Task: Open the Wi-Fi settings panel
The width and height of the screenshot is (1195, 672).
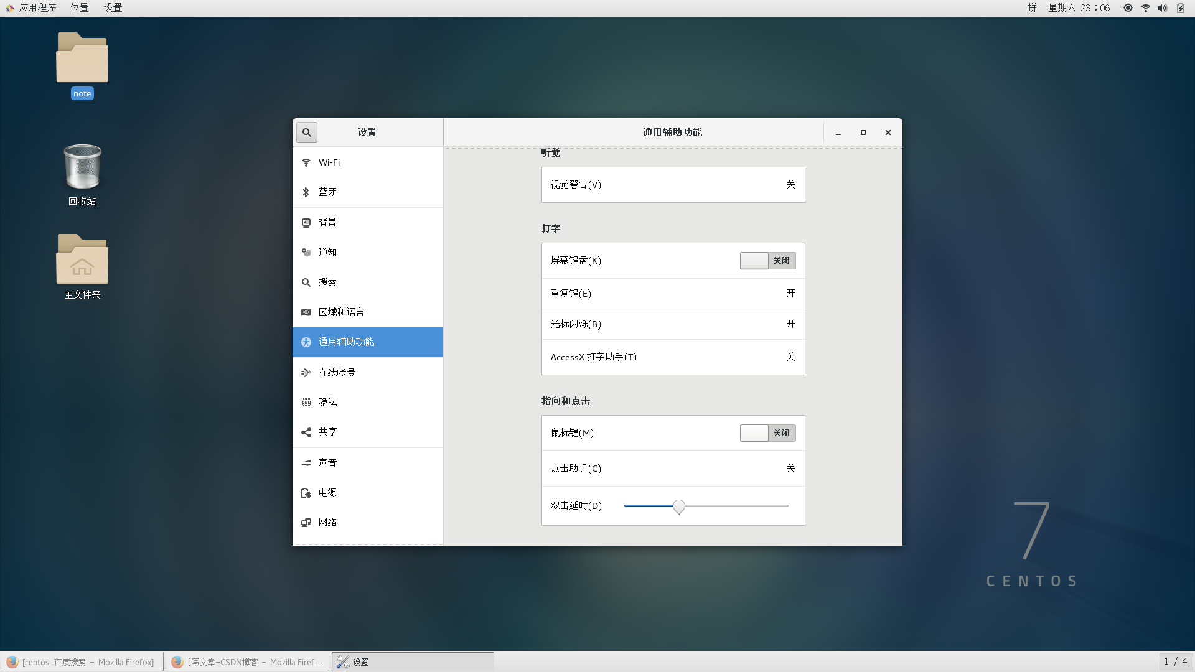Action: [329, 162]
